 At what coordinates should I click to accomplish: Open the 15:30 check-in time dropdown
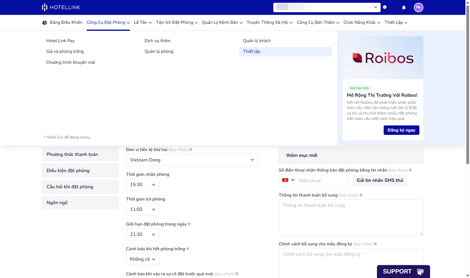click(x=143, y=185)
